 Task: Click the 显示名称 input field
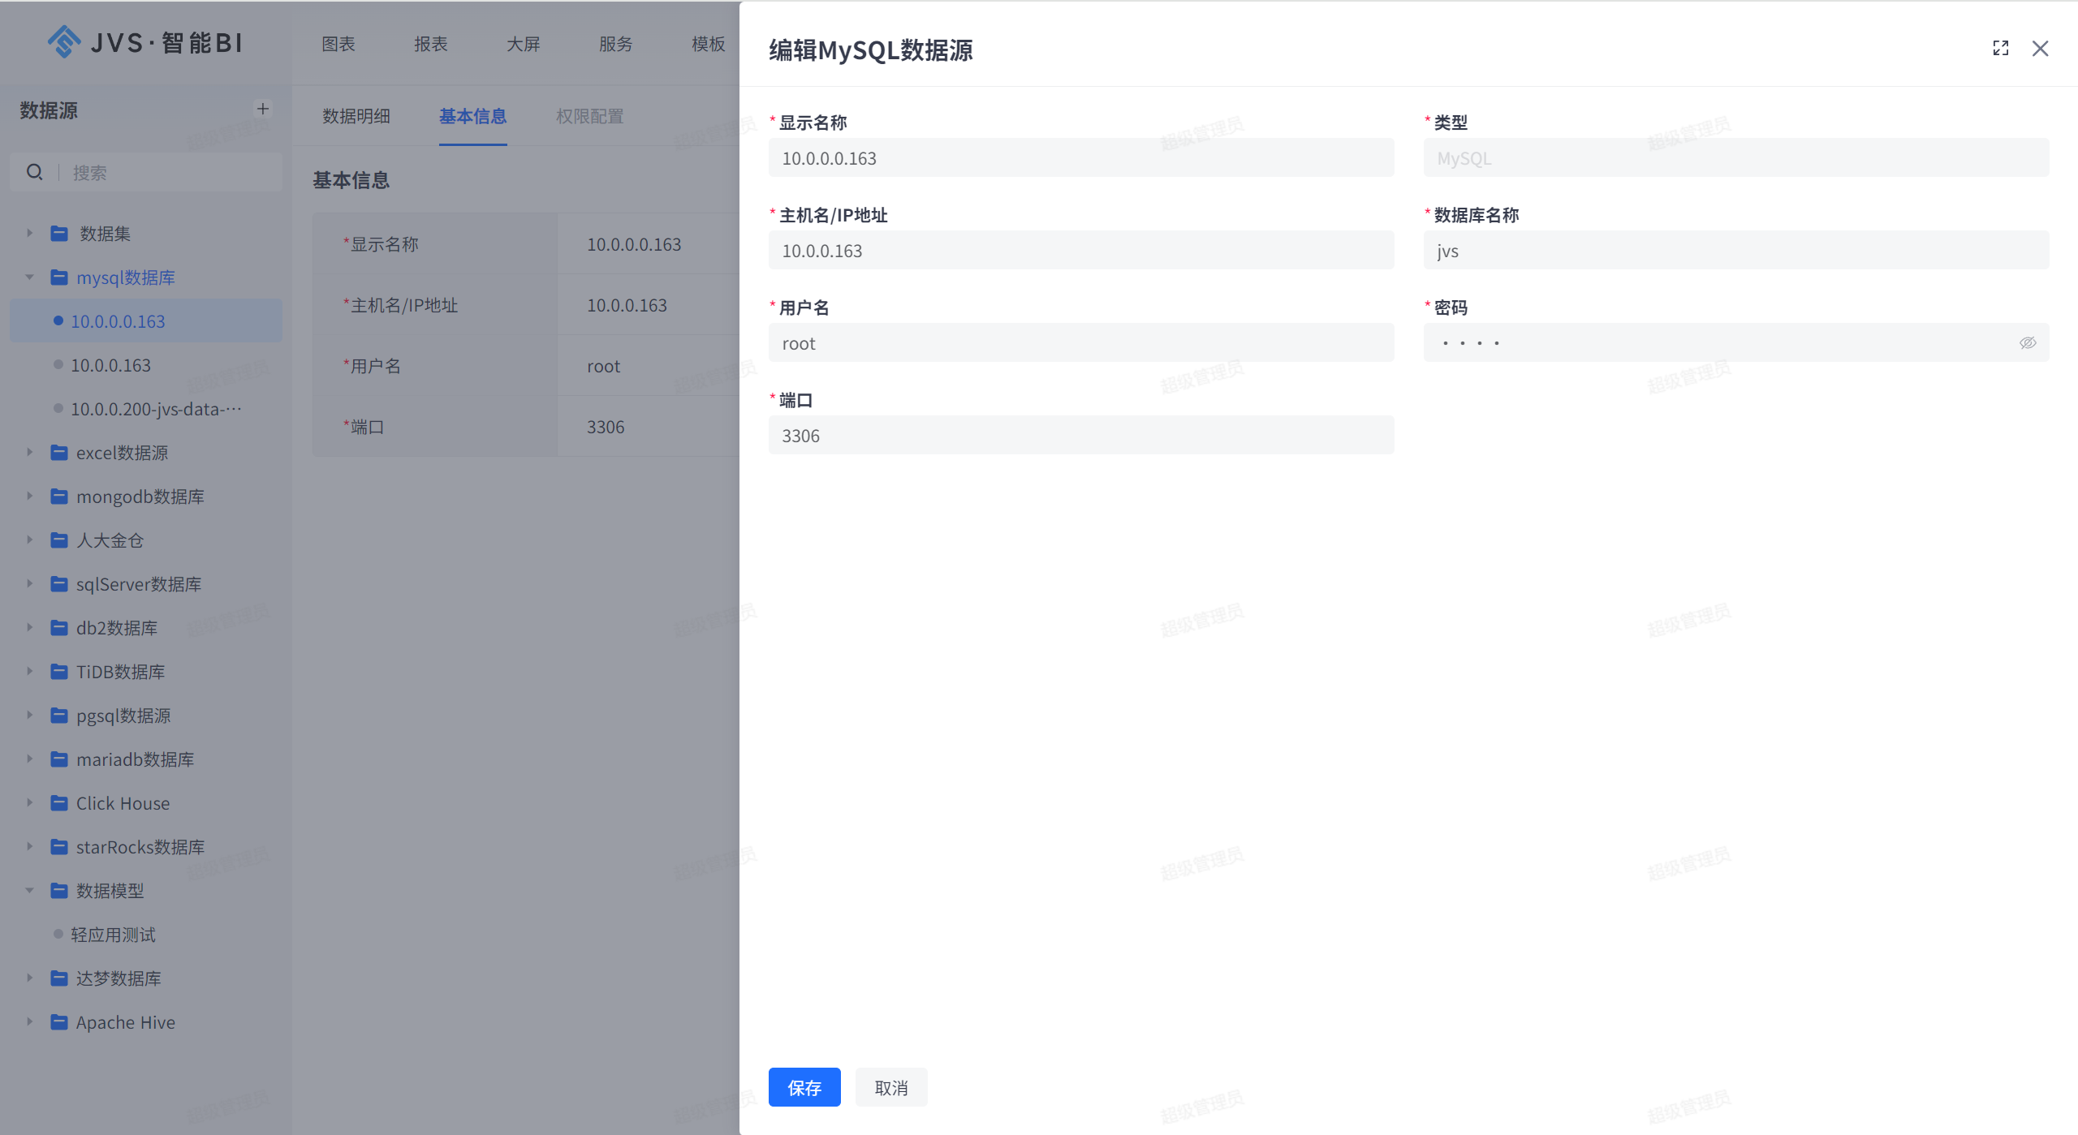pyautogui.click(x=1081, y=157)
